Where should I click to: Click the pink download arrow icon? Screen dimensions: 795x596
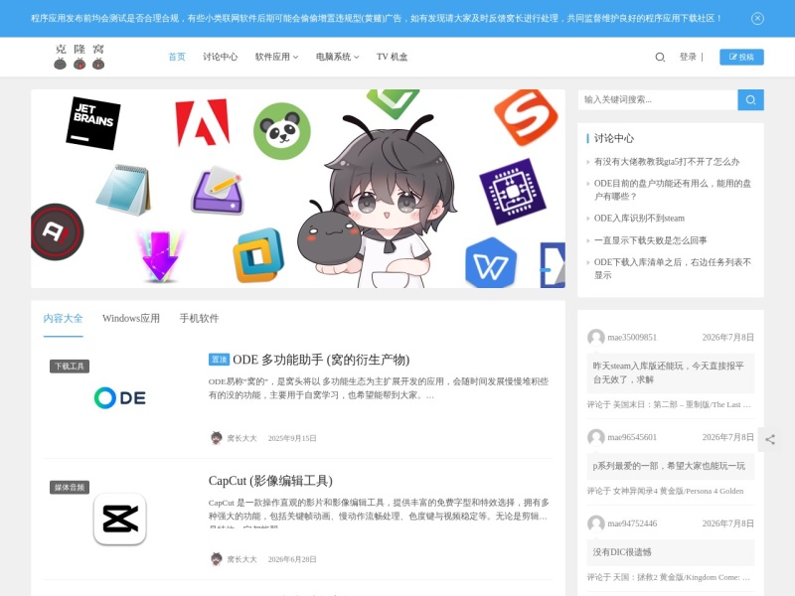160,256
